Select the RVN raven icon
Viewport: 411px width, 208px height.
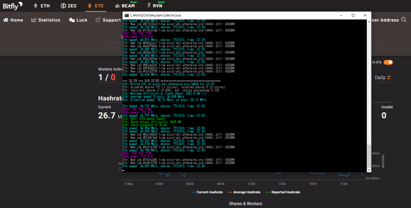[148, 6]
